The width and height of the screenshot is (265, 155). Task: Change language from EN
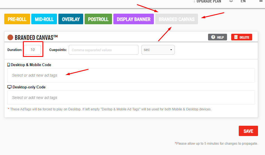click(x=243, y=1)
